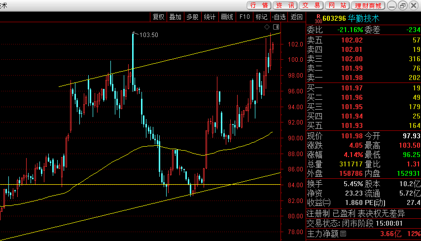Click the stock name 华勤技术
The height and width of the screenshot is (241, 421).
tap(363, 19)
